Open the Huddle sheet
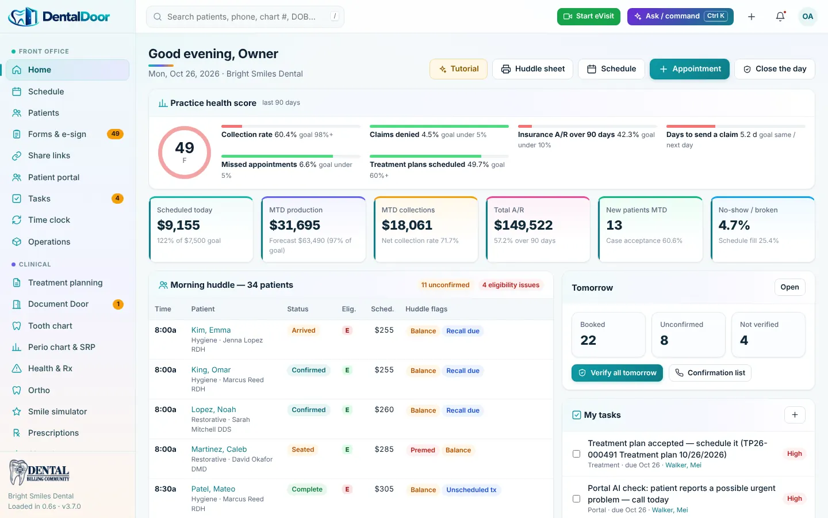The height and width of the screenshot is (518, 828). [532, 69]
